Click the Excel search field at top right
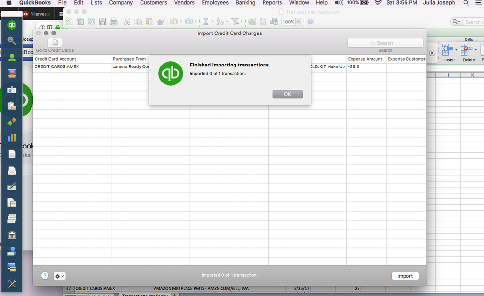 472,22
